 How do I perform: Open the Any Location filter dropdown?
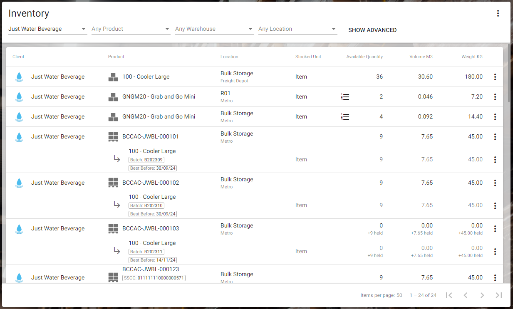297,29
